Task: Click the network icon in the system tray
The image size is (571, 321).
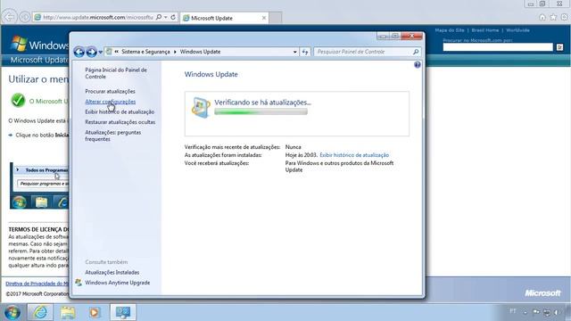Action: 547,312
